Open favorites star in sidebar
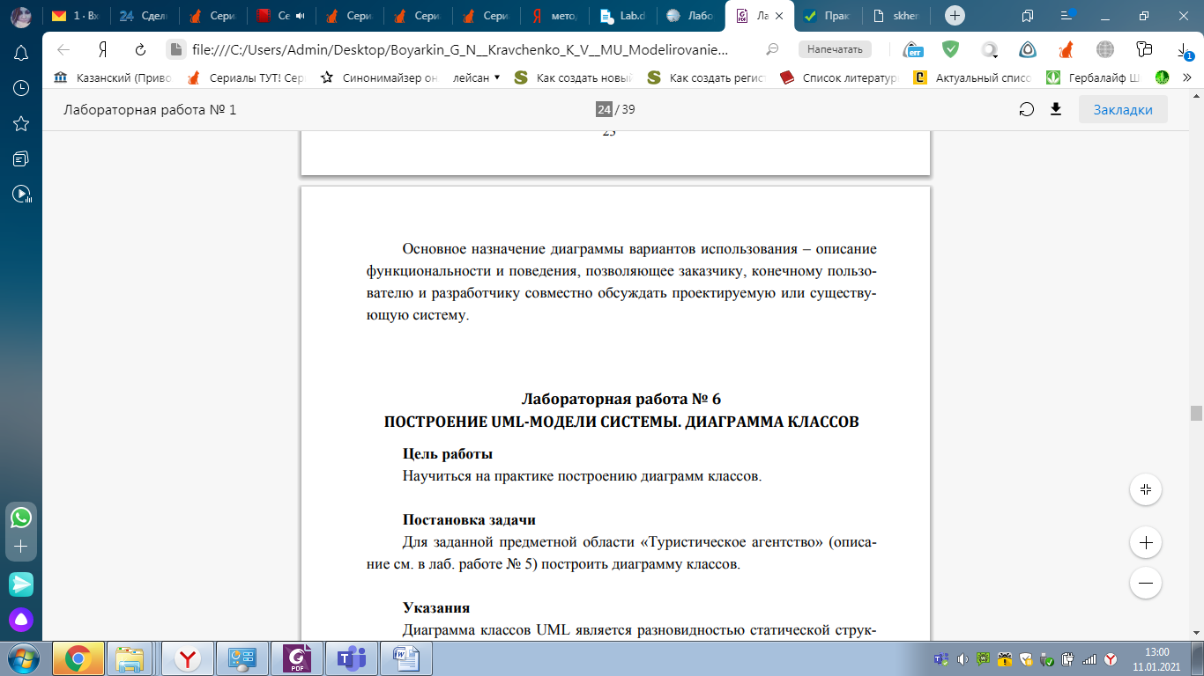Viewport: 1204px width, 676px height. [21, 123]
